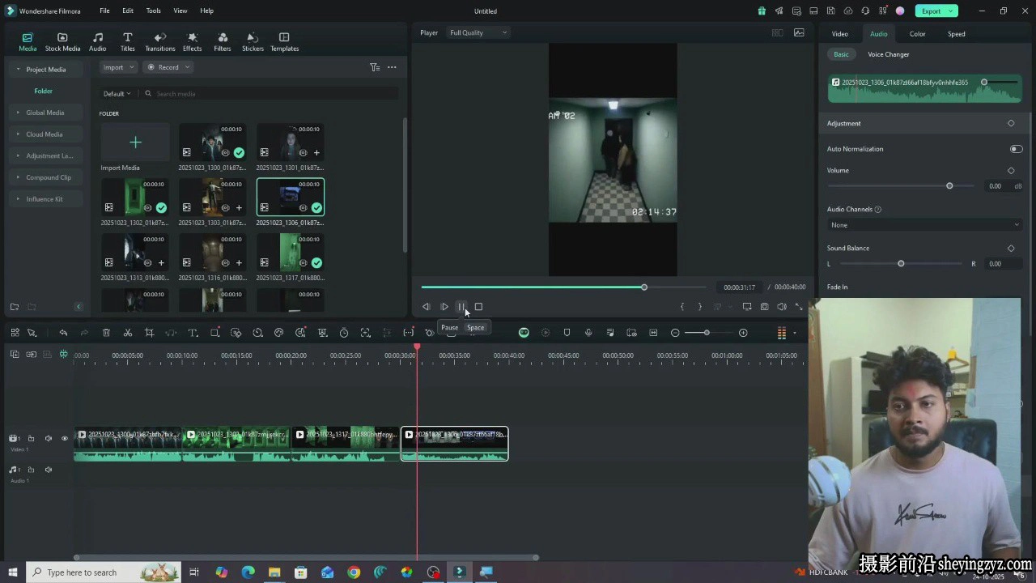
Task: Undo the last timeline action
Action: point(63,333)
